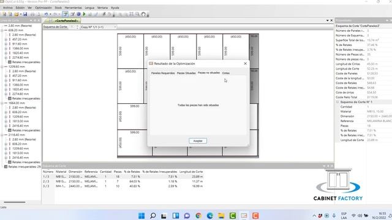The image size is (392, 220).
Task: Click the system clock showing 16:55
Action: [x=382, y=214]
